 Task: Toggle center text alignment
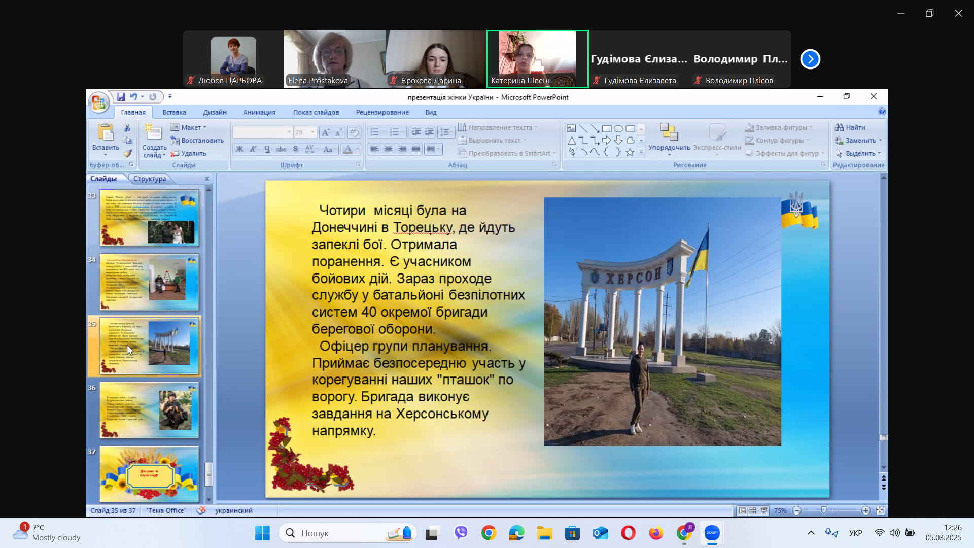(388, 149)
